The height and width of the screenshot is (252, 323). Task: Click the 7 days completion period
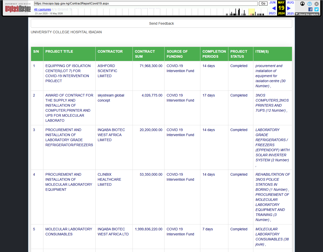coord(208,229)
